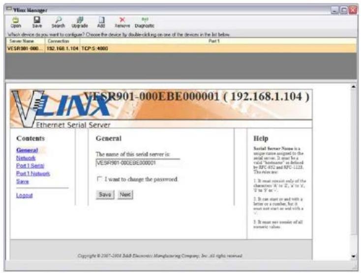Go to Port 1 Serial settings
The image size is (361, 273).
tap(30, 165)
